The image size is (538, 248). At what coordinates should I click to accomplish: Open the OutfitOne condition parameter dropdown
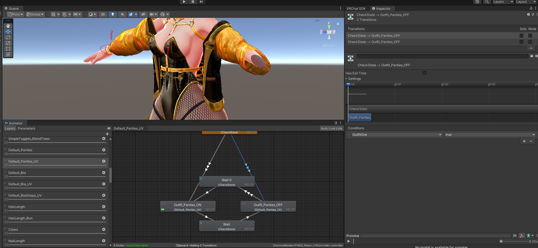(x=397, y=135)
